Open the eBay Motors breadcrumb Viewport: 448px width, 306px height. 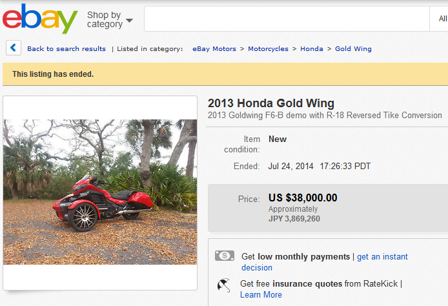click(x=214, y=49)
